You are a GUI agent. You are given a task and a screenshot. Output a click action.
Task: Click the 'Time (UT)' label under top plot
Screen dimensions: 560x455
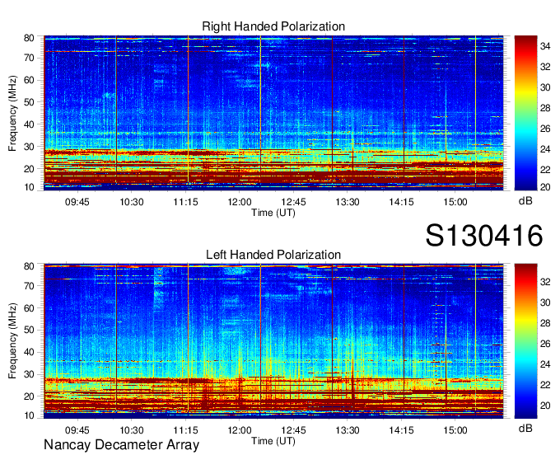[x=273, y=213]
